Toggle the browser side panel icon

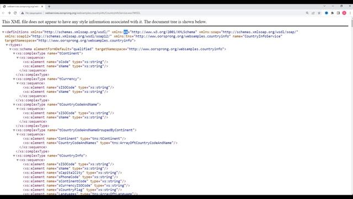338,13
